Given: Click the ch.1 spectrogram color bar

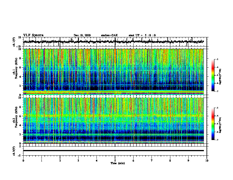Looking at the screenshot, I should point(213,75).
